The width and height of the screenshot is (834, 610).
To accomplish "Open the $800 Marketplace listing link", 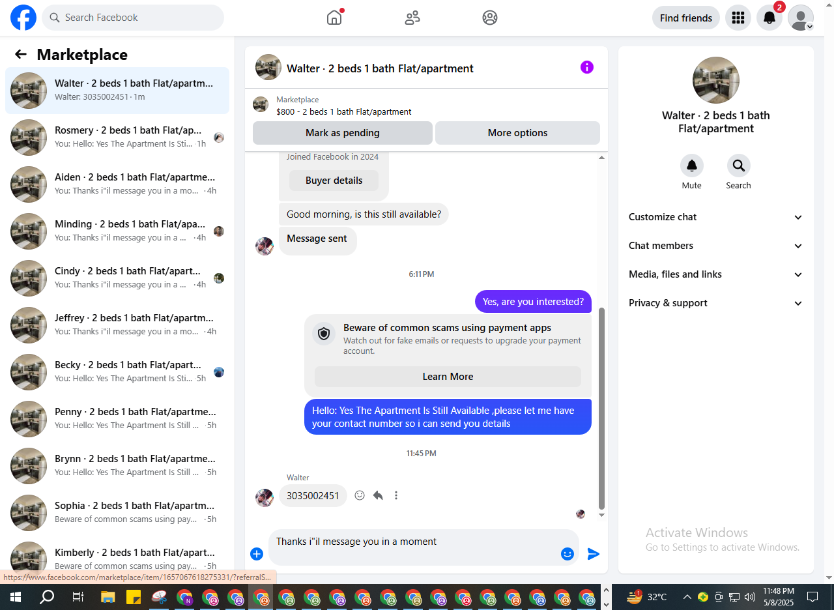I will point(344,111).
